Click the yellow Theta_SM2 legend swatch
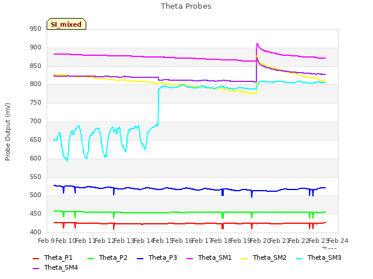Image resolution: width=373 pixels, height=279 pixels. (245, 258)
